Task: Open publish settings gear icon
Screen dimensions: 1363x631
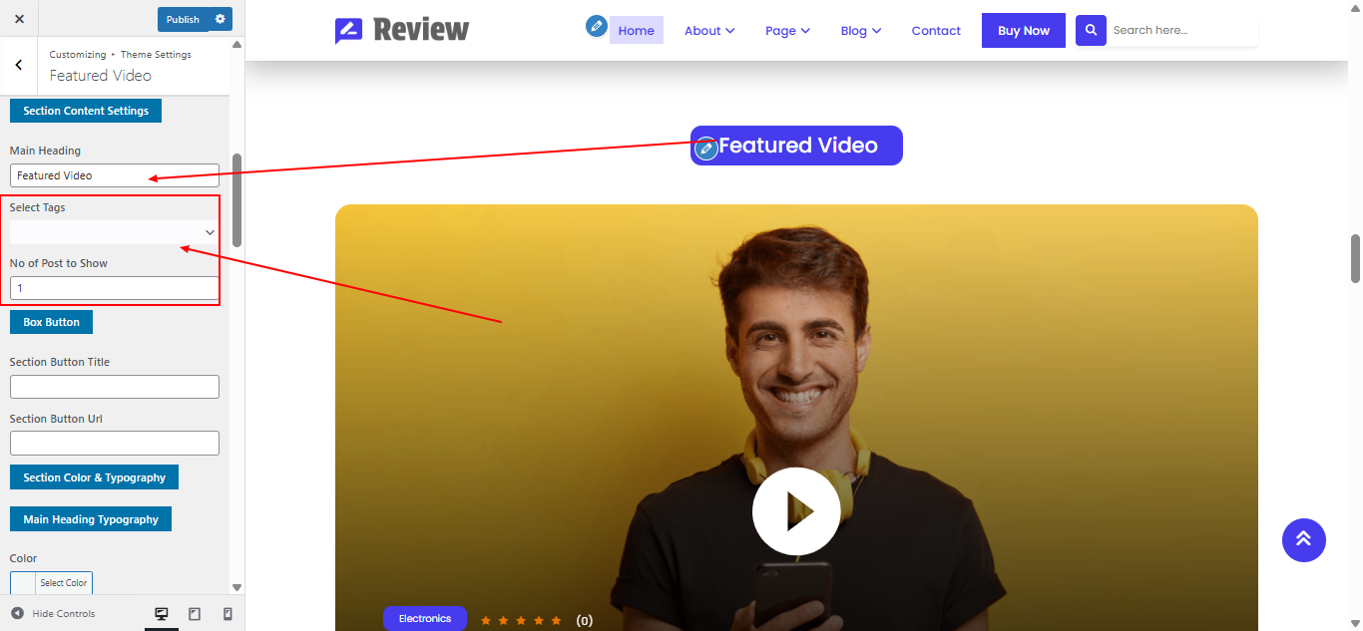Action: [x=221, y=19]
